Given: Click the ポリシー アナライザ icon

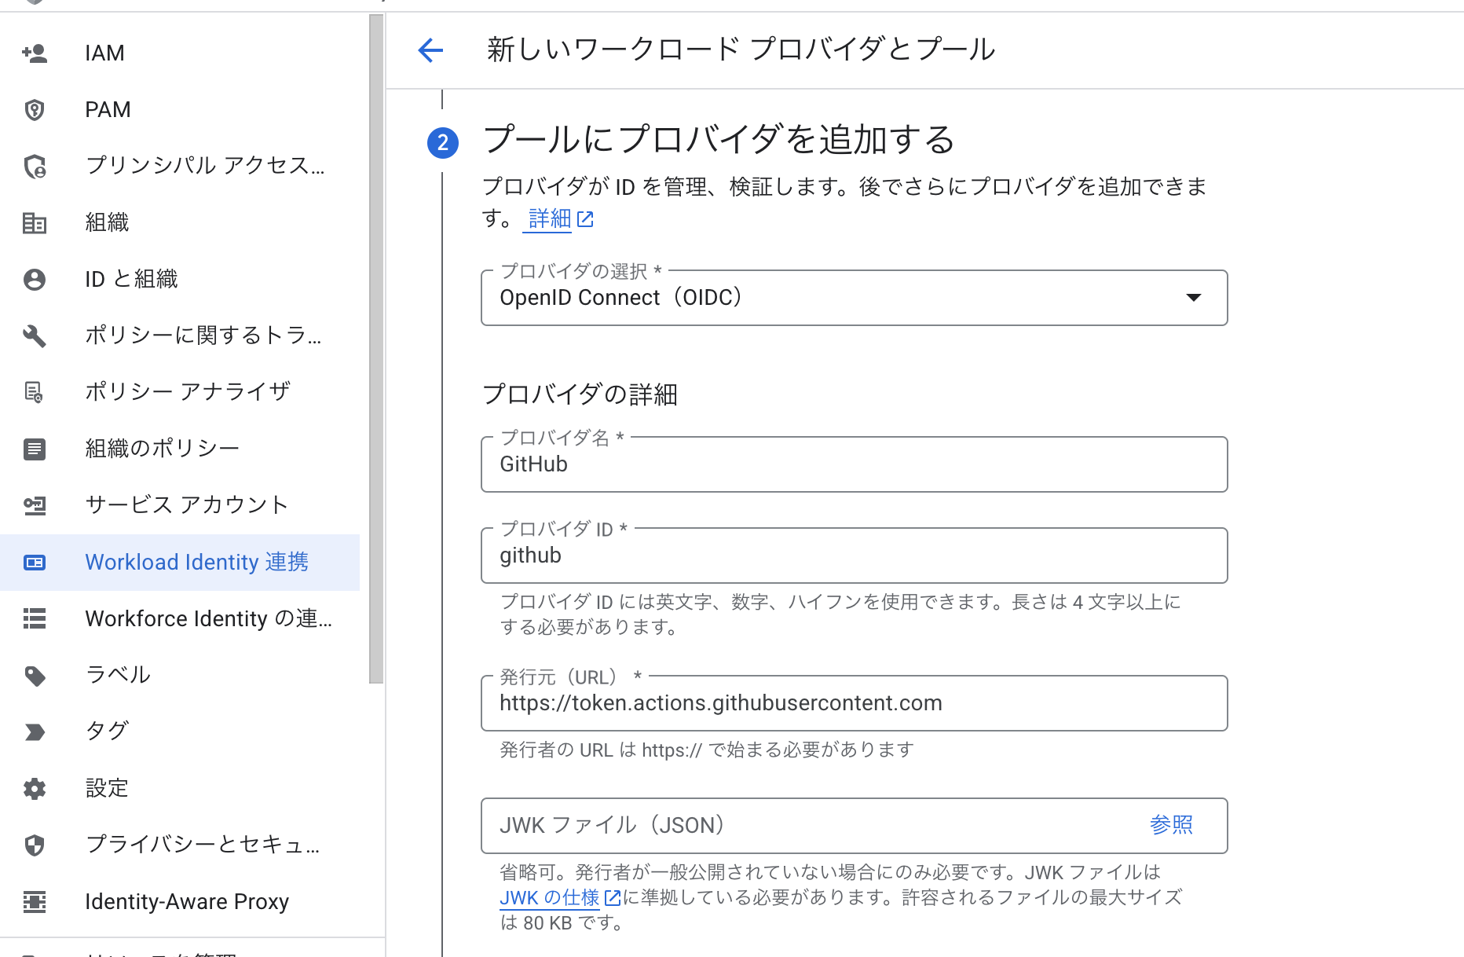Looking at the screenshot, I should click(35, 391).
